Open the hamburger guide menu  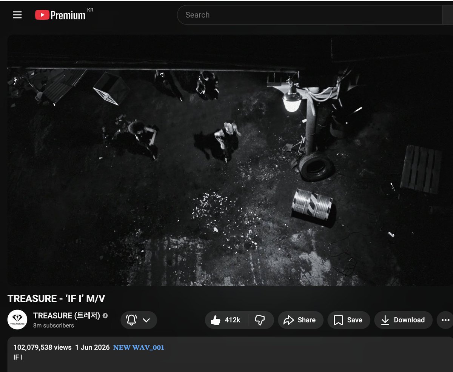coord(17,15)
